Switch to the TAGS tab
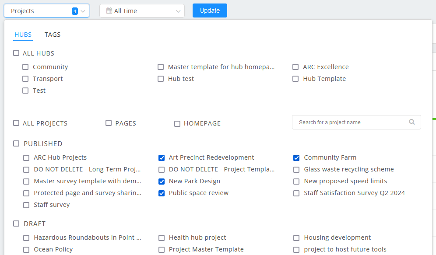Image resolution: width=436 pixels, height=255 pixels. pyautogui.click(x=53, y=35)
